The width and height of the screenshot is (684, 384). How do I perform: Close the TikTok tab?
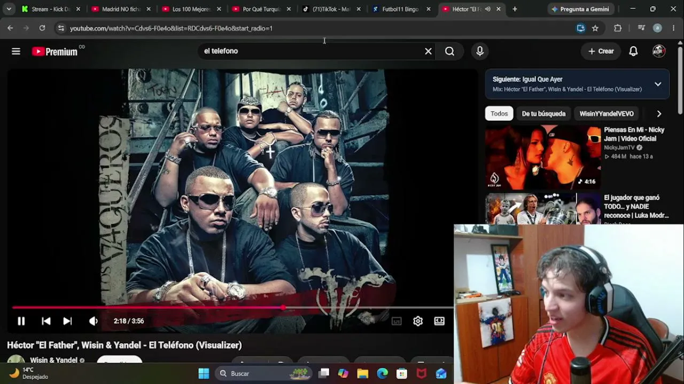tap(359, 9)
